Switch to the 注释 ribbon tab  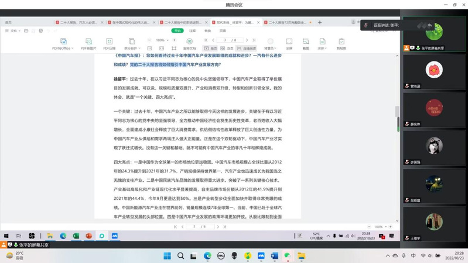(x=193, y=30)
